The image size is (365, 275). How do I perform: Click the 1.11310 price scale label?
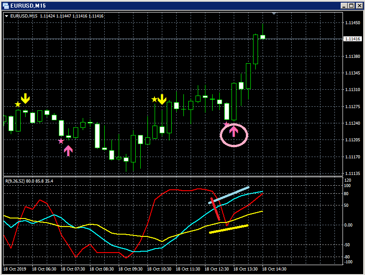click(353, 89)
